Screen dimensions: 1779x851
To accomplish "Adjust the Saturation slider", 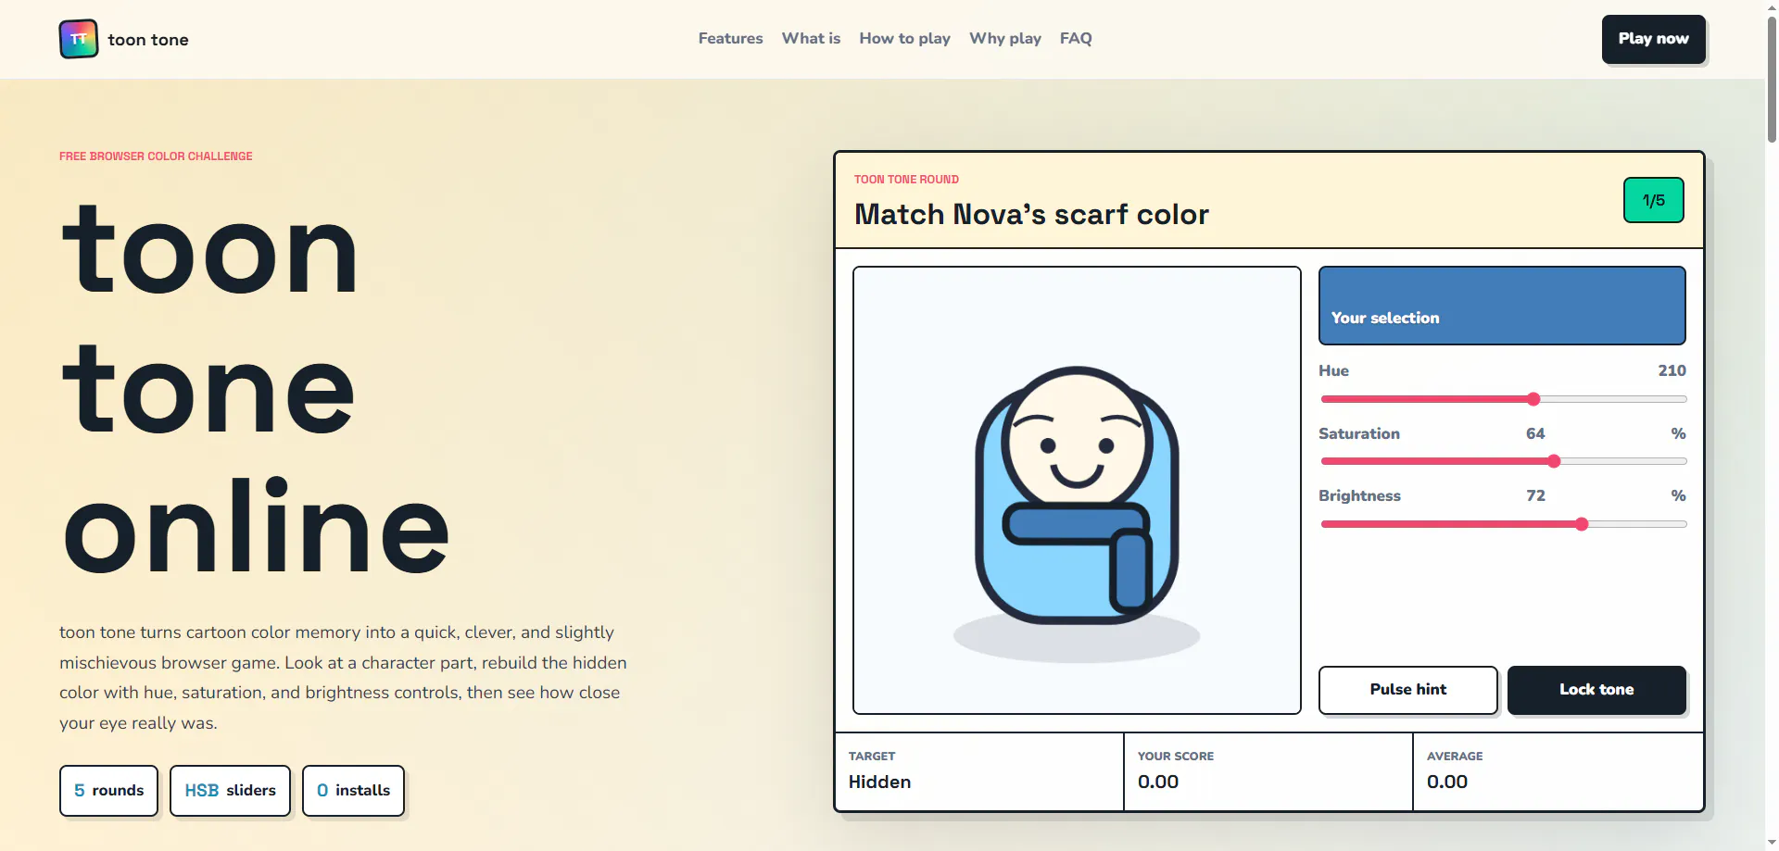I will 1503,461.
